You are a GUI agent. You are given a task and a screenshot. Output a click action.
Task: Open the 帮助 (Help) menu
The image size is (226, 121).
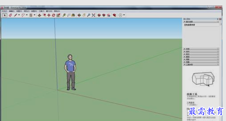[57, 11]
